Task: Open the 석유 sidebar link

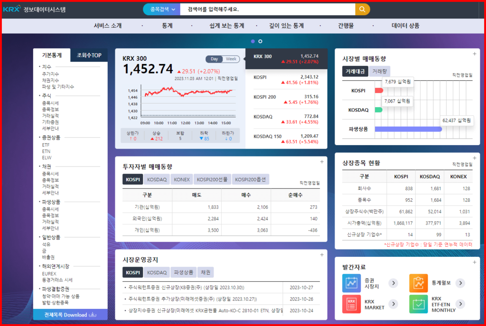Action: [46, 244]
